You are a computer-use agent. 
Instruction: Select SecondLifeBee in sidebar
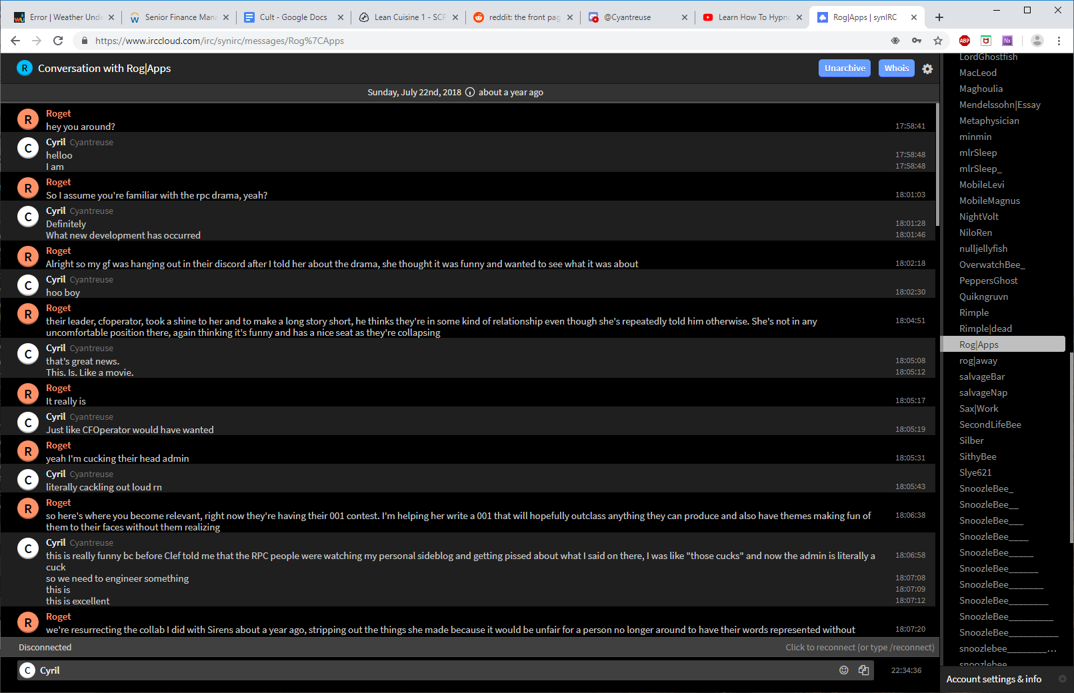click(x=990, y=424)
